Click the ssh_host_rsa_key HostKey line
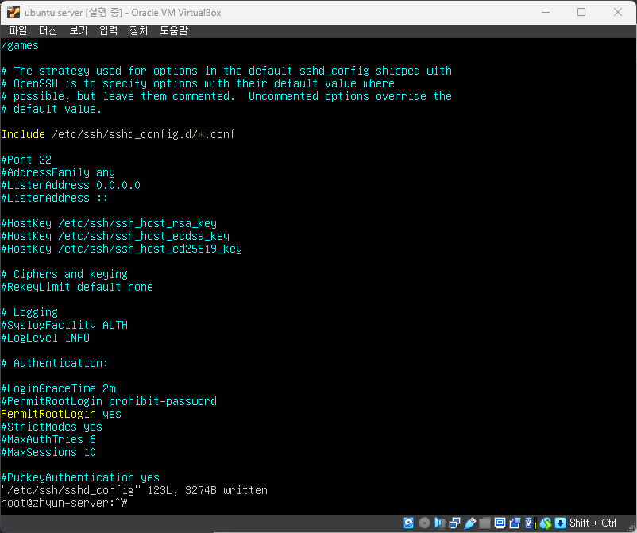Image resolution: width=637 pixels, height=533 pixels. click(109, 223)
